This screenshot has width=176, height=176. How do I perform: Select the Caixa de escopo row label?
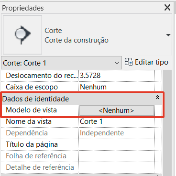coord(32,87)
